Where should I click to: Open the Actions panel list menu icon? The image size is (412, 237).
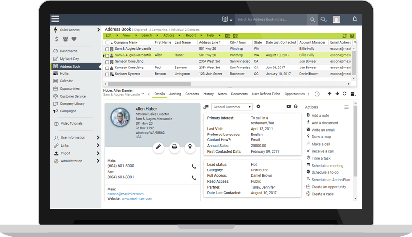click(346, 107)
